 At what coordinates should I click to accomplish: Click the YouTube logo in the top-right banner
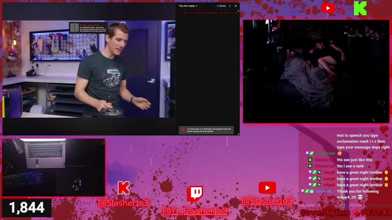pos(328,8)
